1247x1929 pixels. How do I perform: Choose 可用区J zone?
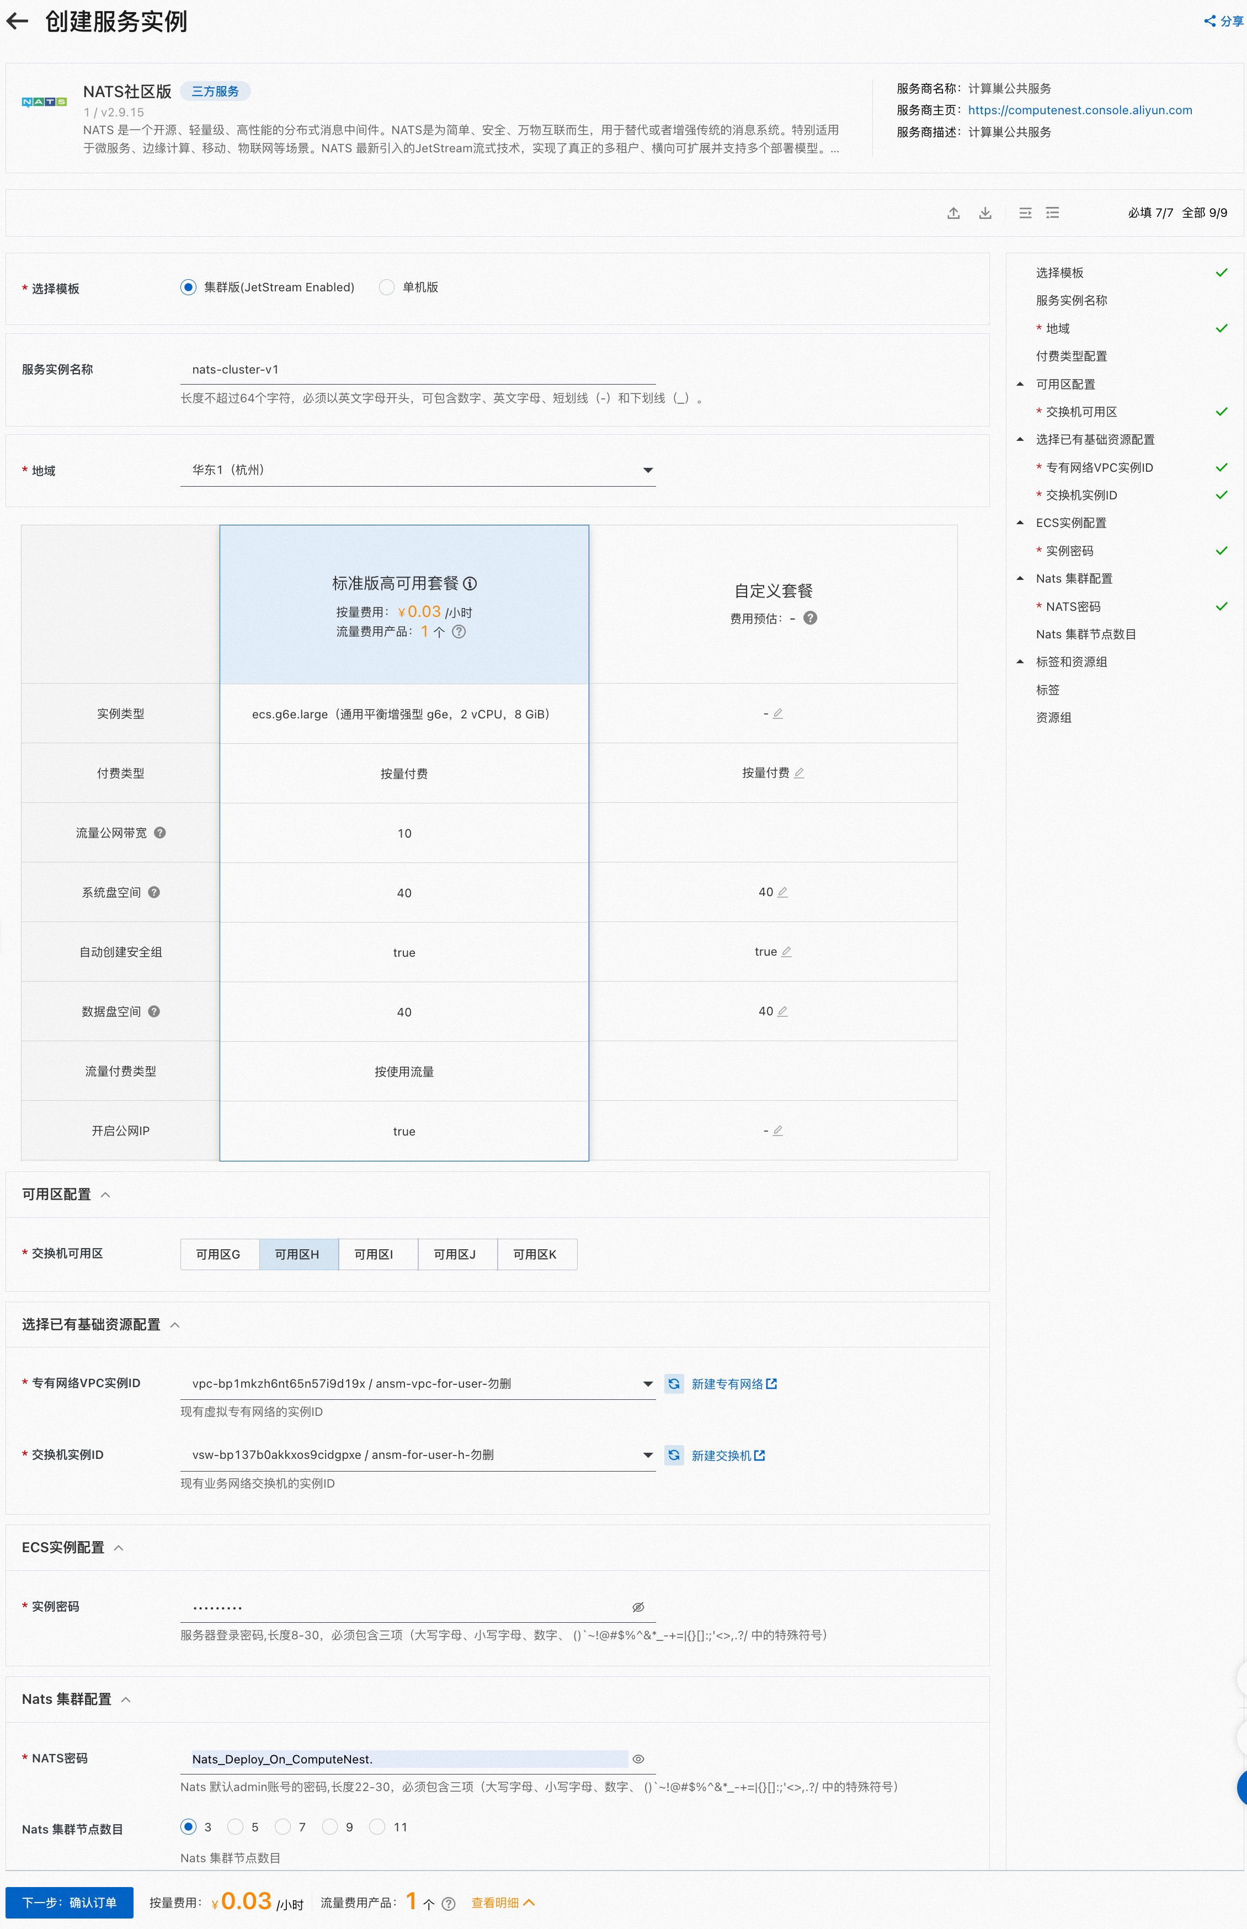[457, 1254]
